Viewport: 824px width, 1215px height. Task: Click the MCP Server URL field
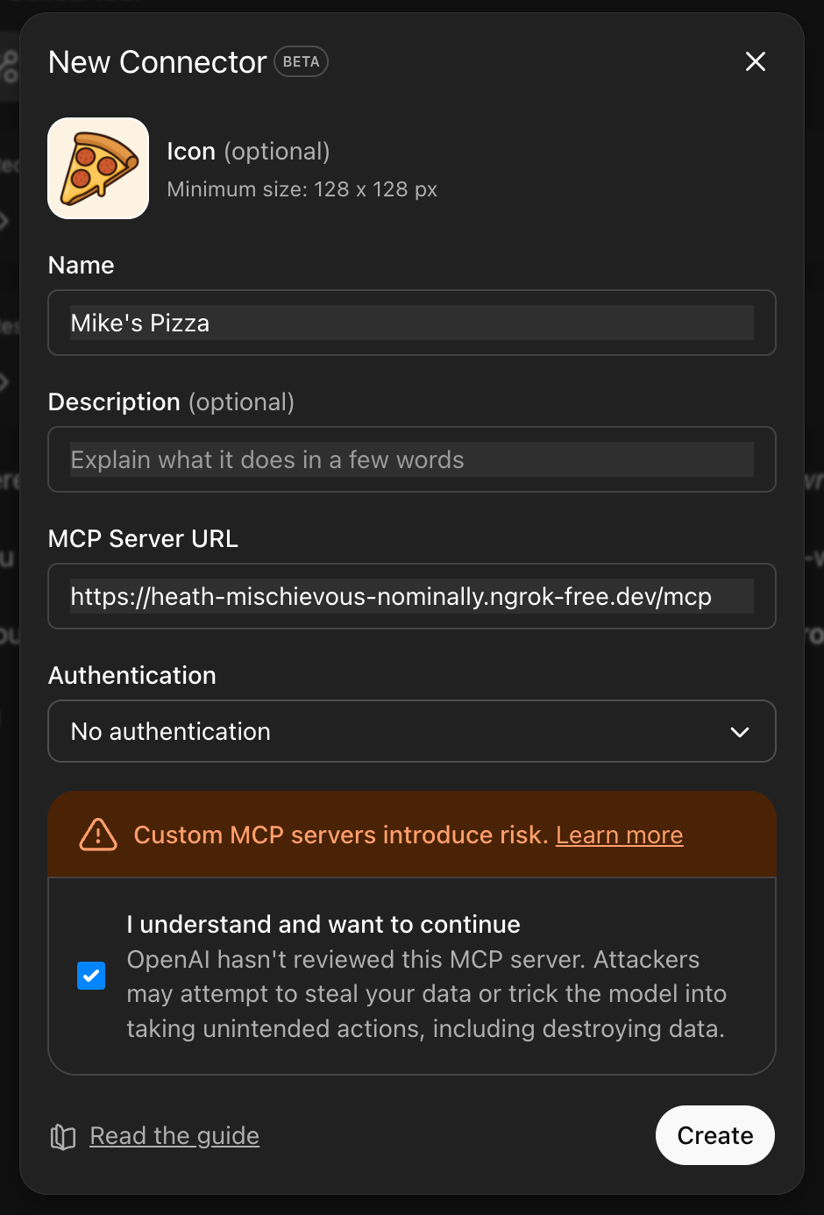(412, 596)
